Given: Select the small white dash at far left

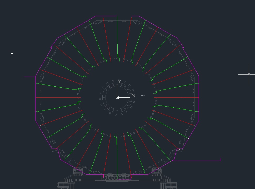Looking at the screenshot, I should [x=12, y=54].
